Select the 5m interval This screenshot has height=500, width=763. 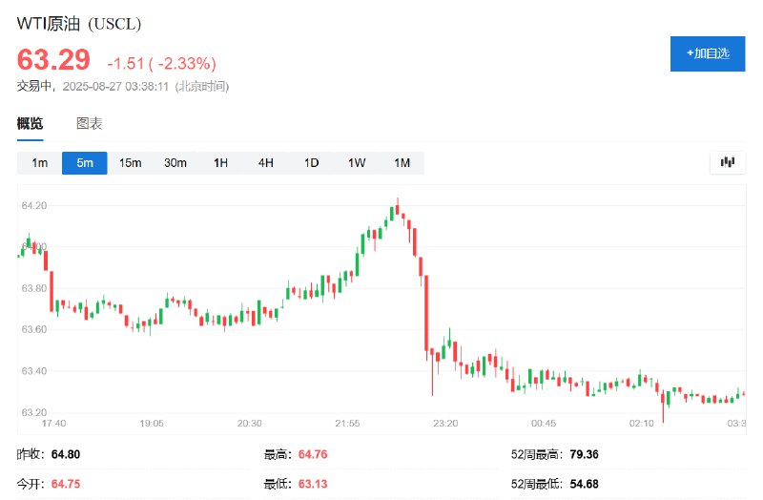(85, 163)
